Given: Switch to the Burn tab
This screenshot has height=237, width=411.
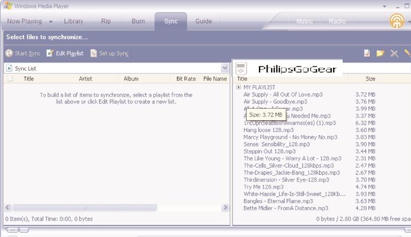Looking at the screenshot, I should click(x=138, y=21).
